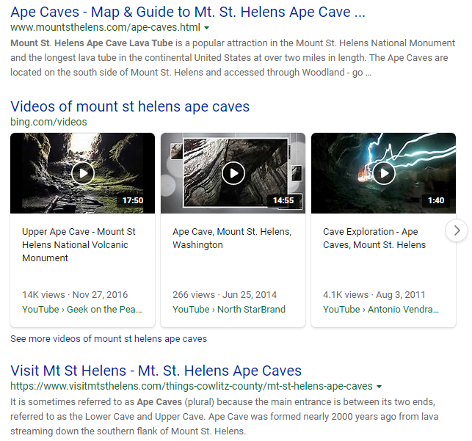Viewport: 472px width, 441px height.
Task: Click See more videos link
Action: (109, 339)
